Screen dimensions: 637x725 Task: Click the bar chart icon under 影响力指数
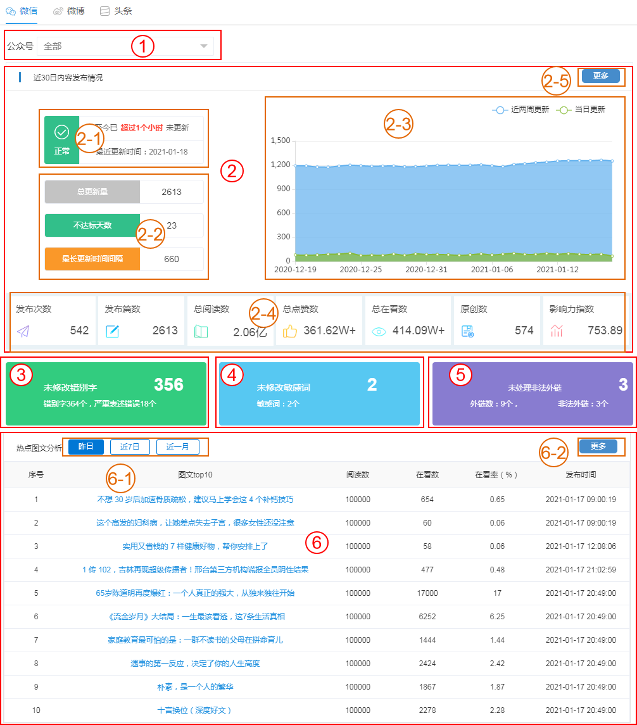tap(557, 331)
